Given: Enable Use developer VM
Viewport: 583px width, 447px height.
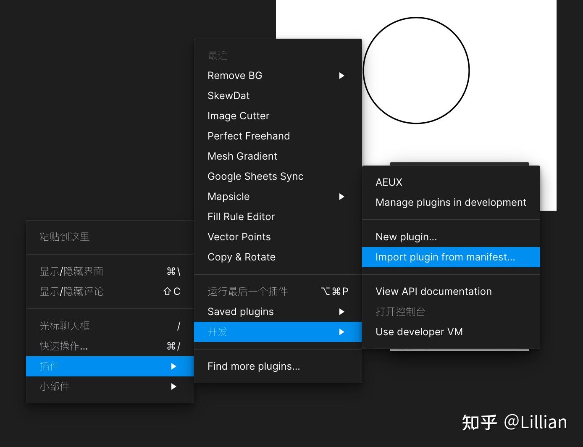Looking at the screenshot, I should pos(419,331).
